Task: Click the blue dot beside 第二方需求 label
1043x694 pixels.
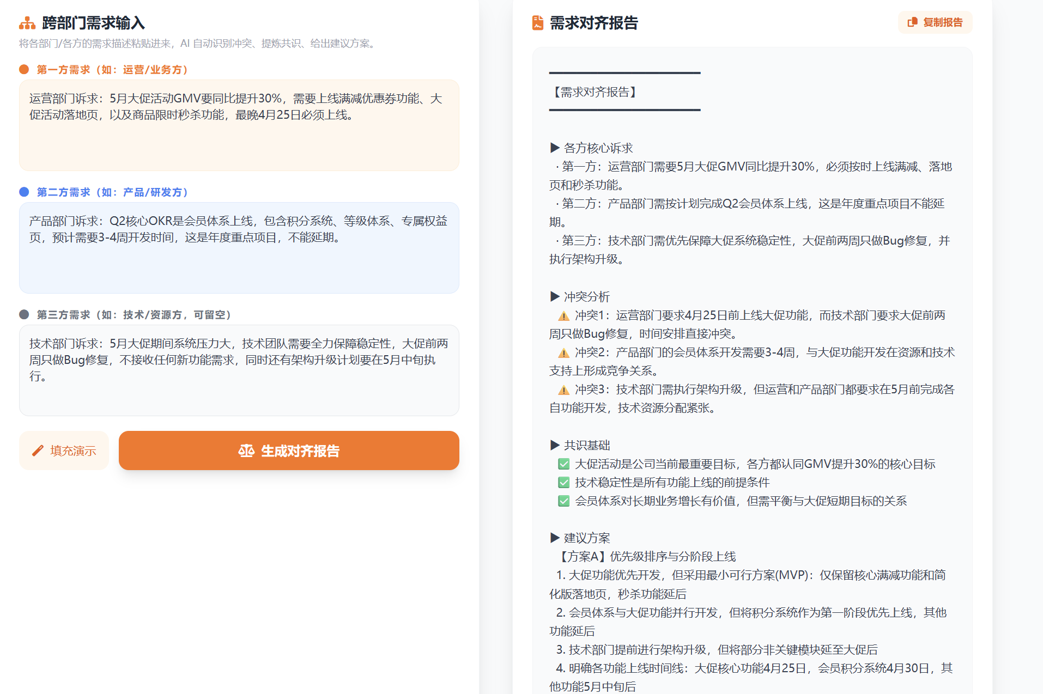Action: pyautogui.click(x=24, y=192)
